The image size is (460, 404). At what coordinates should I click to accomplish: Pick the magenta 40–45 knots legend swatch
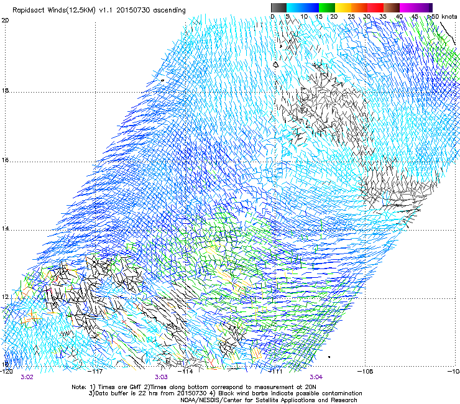[x=408, y=7]
